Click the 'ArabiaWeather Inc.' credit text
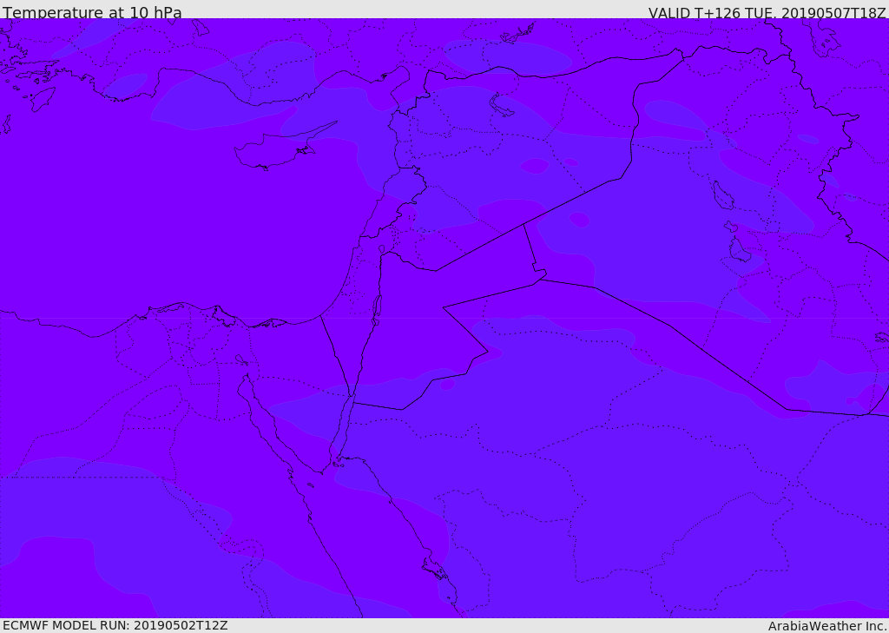Screen dimensions: 889x633 828,626
